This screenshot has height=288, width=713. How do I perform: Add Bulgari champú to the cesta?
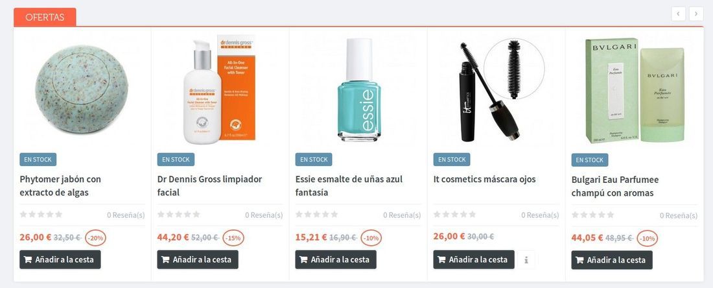coord(612,260)
